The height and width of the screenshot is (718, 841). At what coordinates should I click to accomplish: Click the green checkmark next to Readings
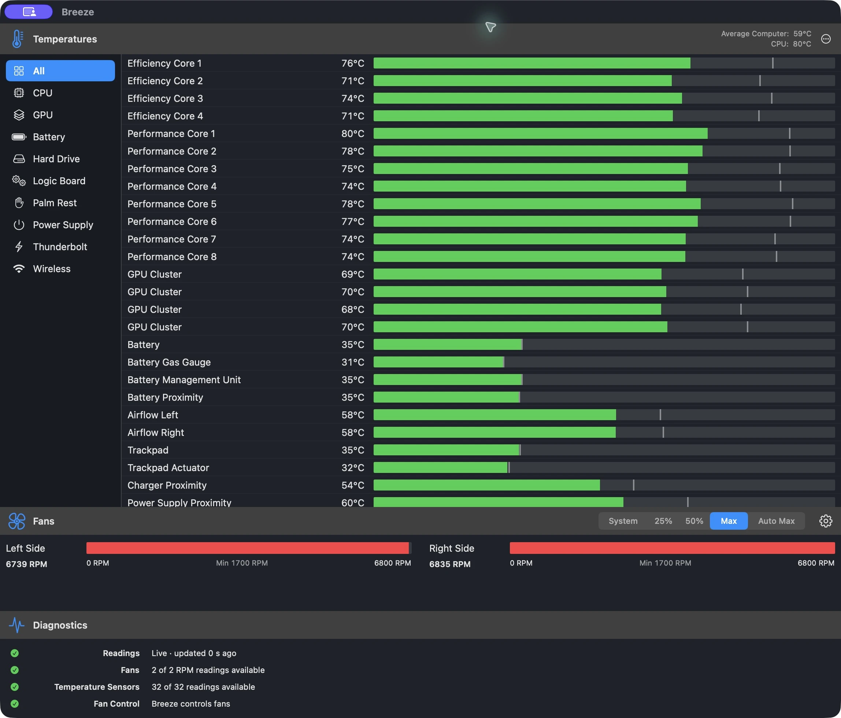pos(15,653)
